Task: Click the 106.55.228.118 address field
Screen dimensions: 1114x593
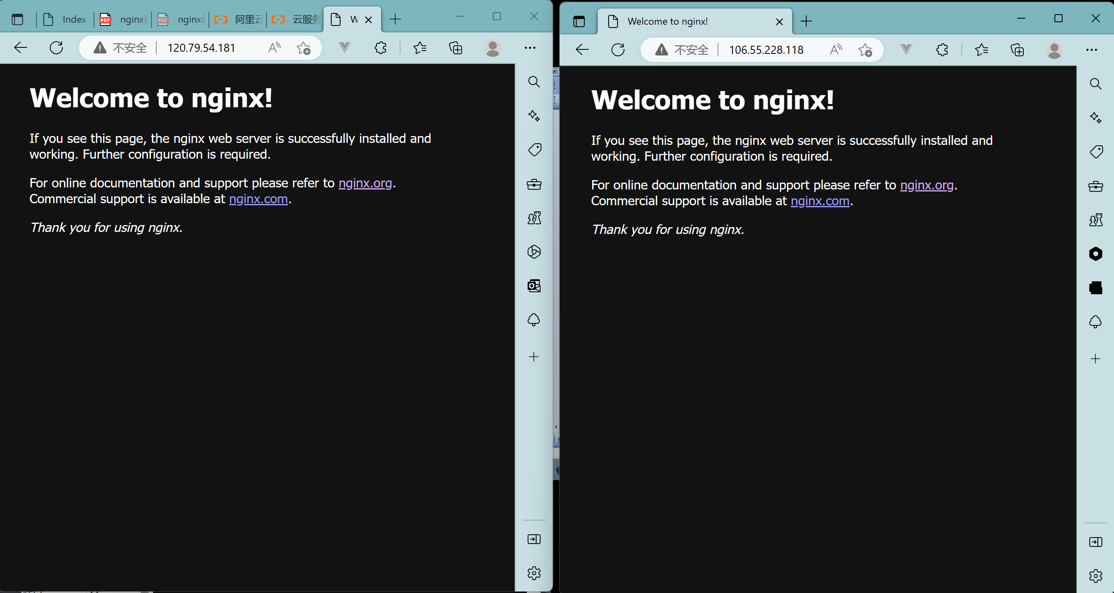Action: tap(766, 50)
